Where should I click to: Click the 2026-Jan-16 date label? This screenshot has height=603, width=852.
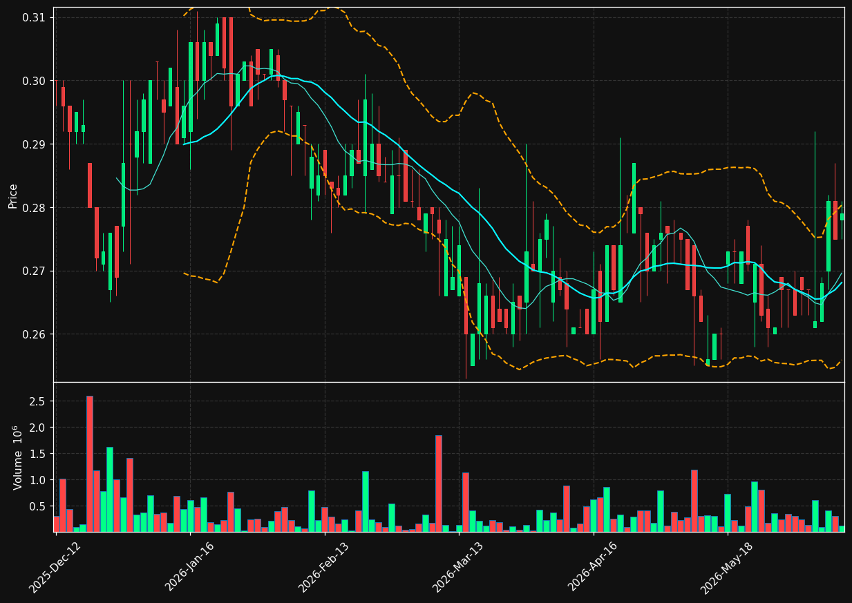point(191,566)
